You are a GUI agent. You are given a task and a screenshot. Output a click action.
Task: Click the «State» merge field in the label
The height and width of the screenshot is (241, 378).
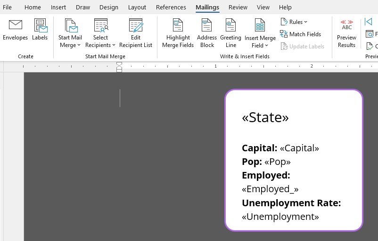(265, 117)
